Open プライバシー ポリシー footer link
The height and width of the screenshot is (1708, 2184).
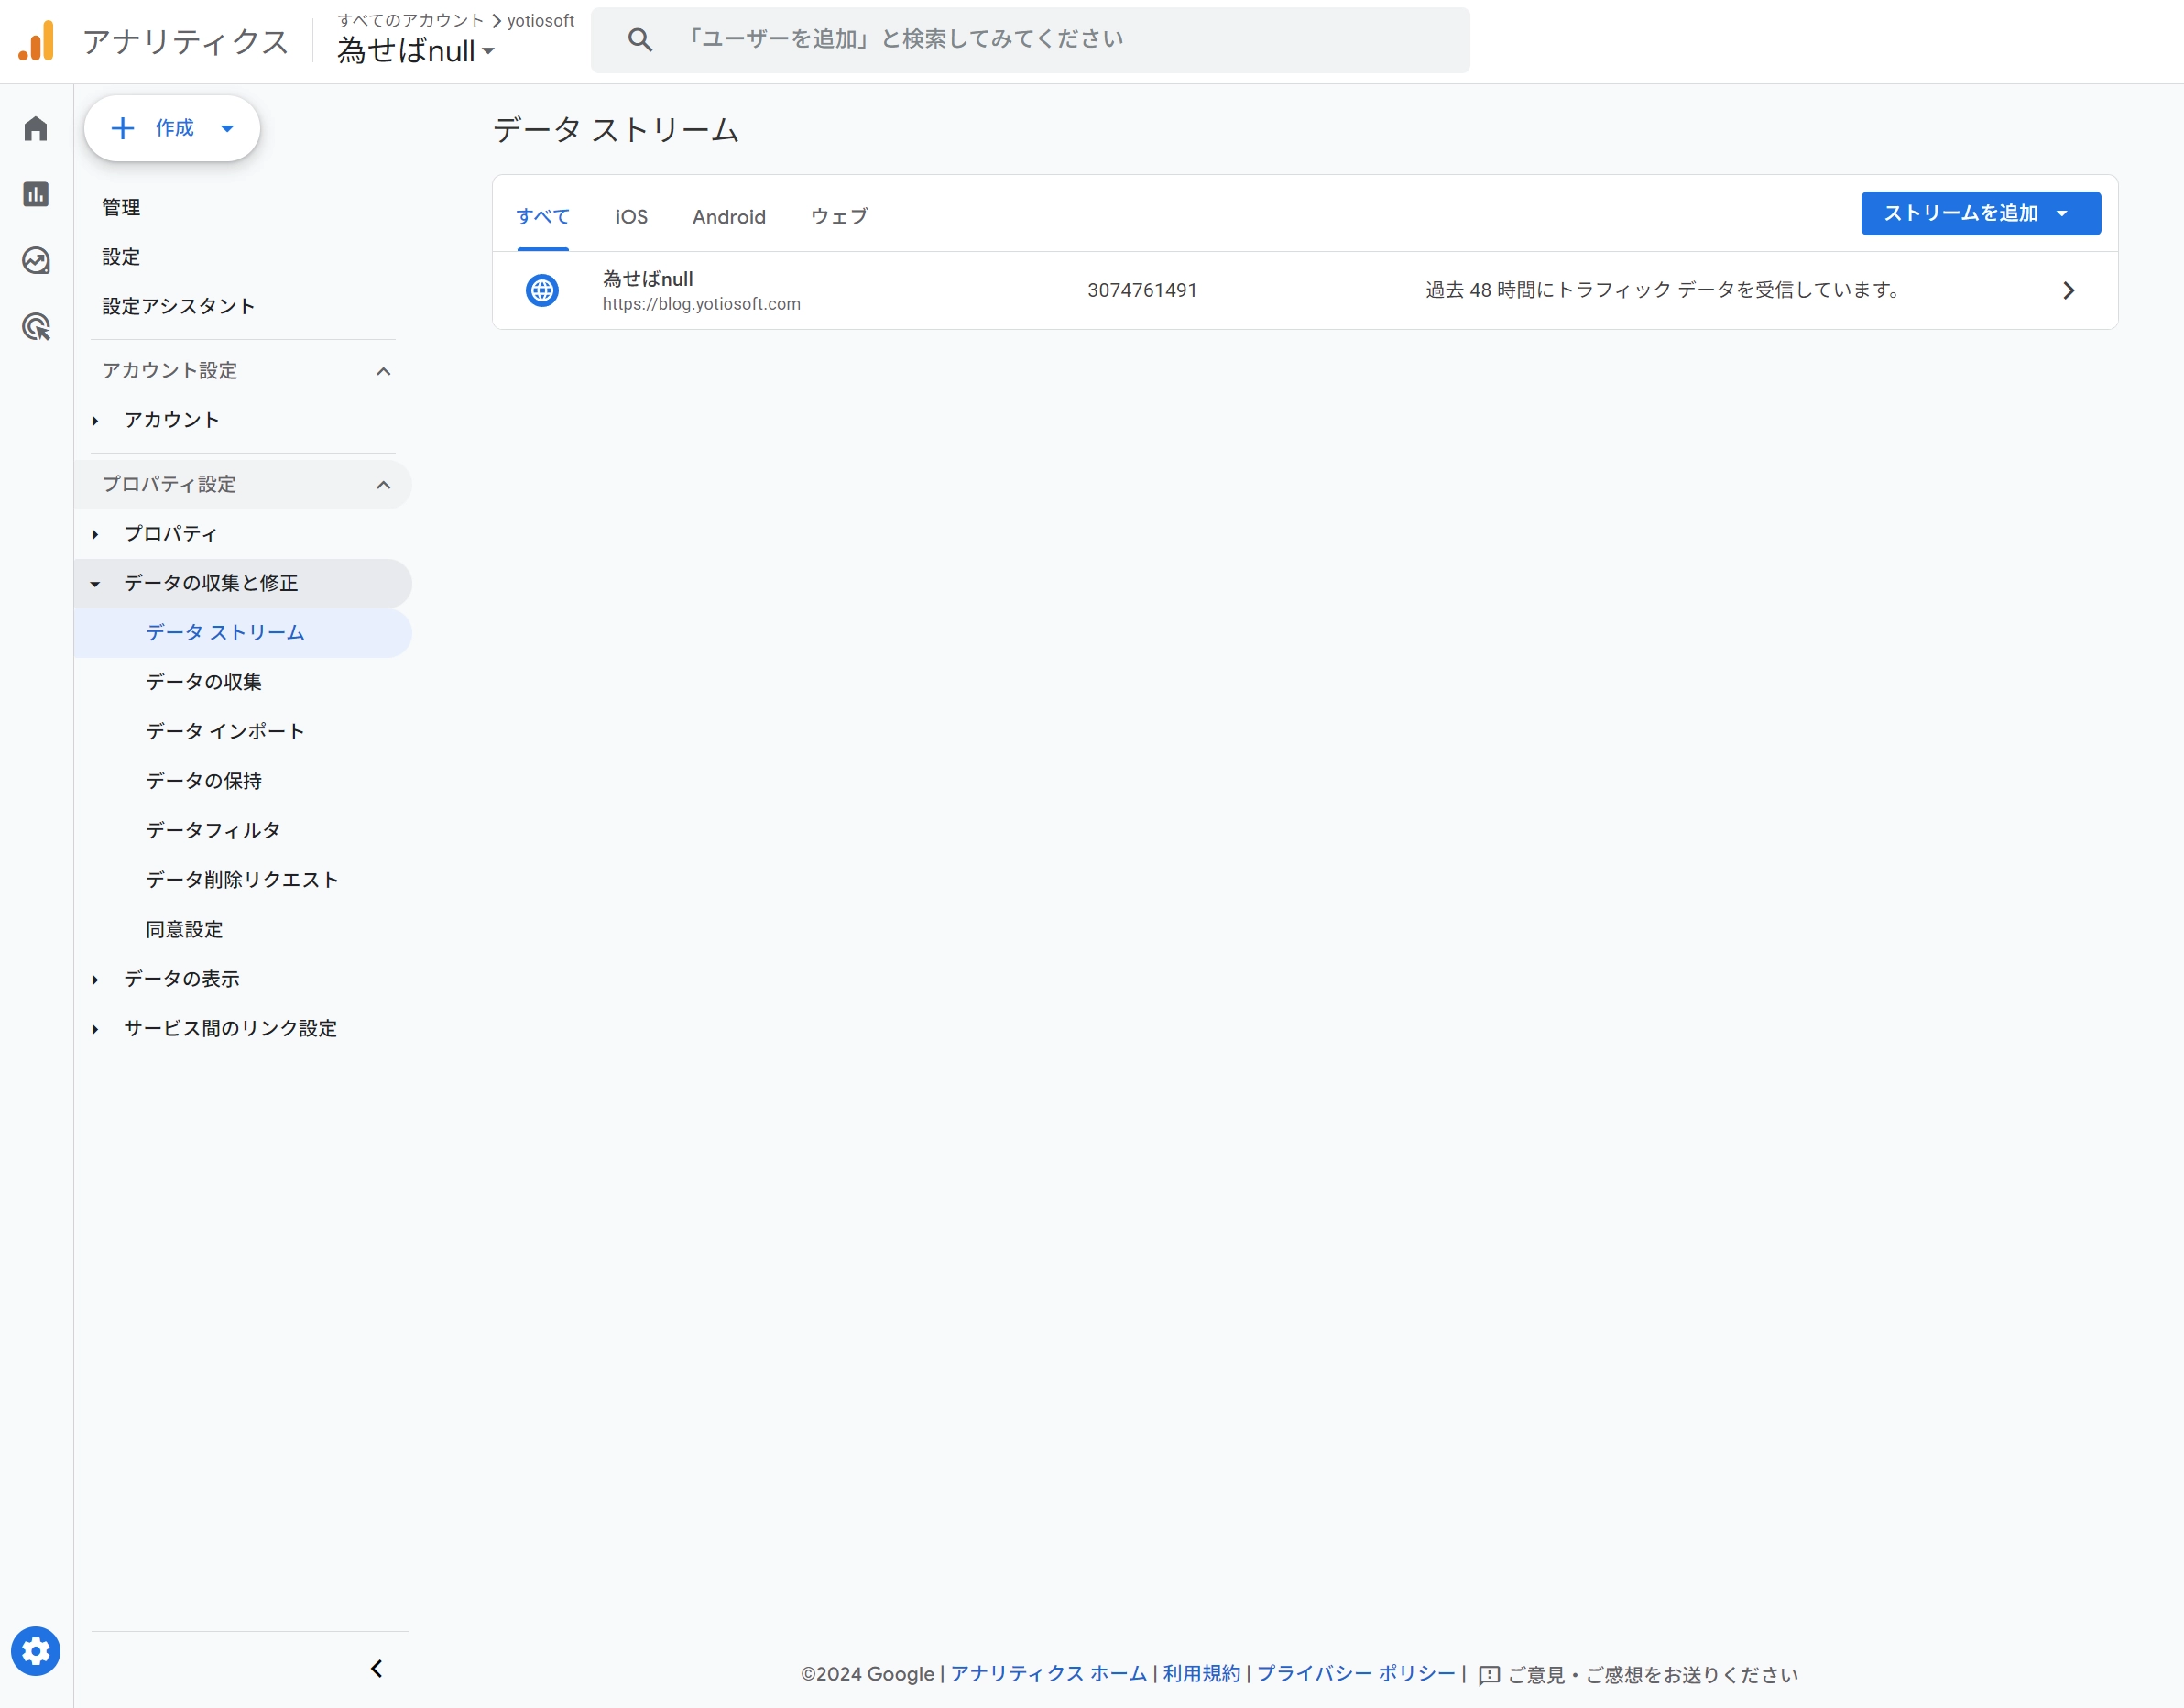pyautogui.click(x=1356, y=1674)
